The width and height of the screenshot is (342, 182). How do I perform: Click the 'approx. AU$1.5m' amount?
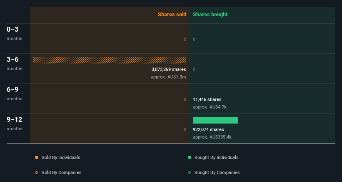pyautogui.click(x=168, y=77)
